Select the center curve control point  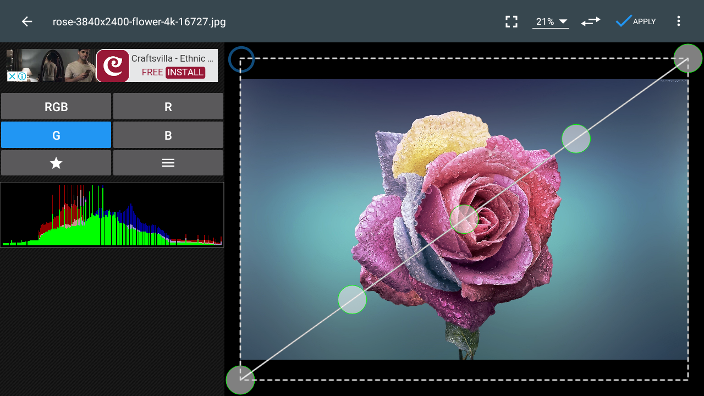pos(464,219)
